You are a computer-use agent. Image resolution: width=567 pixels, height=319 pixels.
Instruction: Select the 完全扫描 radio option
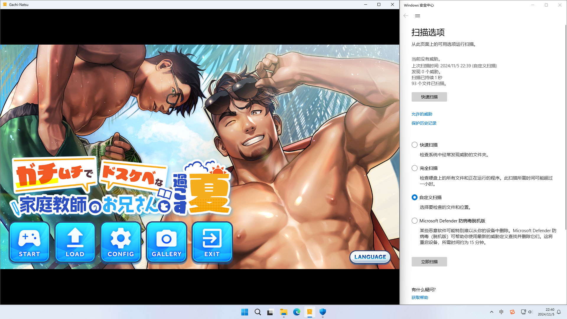tap(415, 168)
